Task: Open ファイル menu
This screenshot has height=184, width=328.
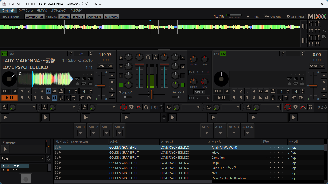Action: click(x=8, y=10)
